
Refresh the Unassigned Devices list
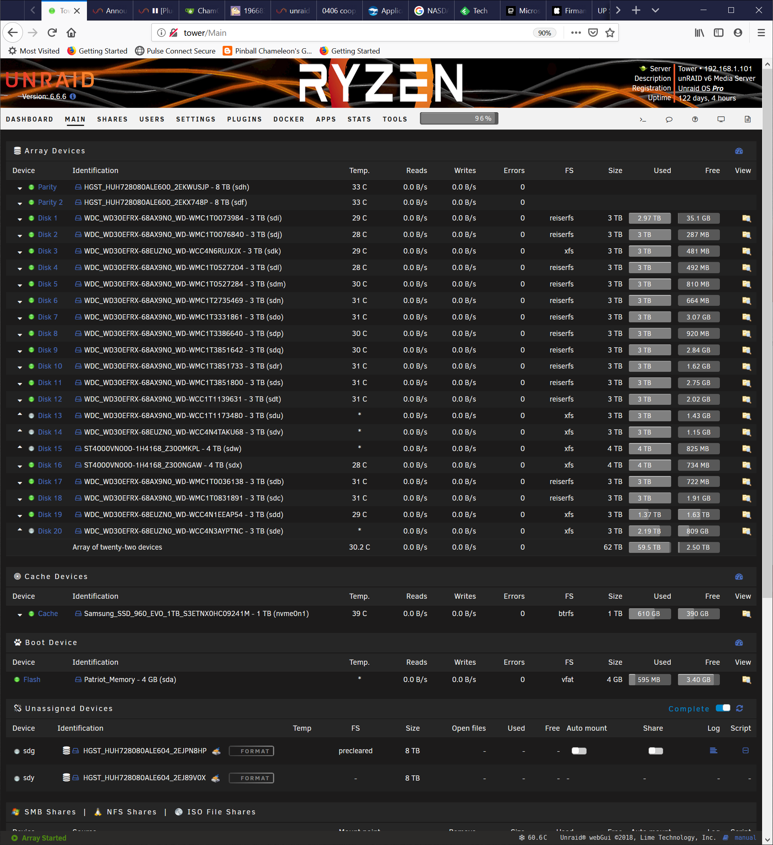pos(740,708)
